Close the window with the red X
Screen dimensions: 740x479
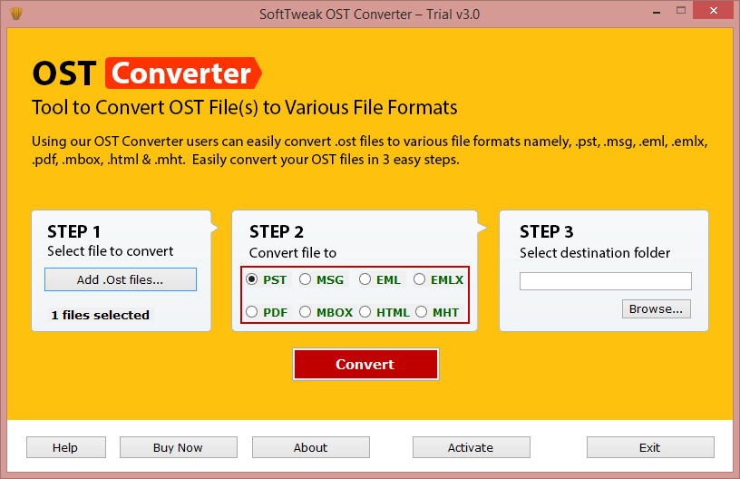[713, 10]
